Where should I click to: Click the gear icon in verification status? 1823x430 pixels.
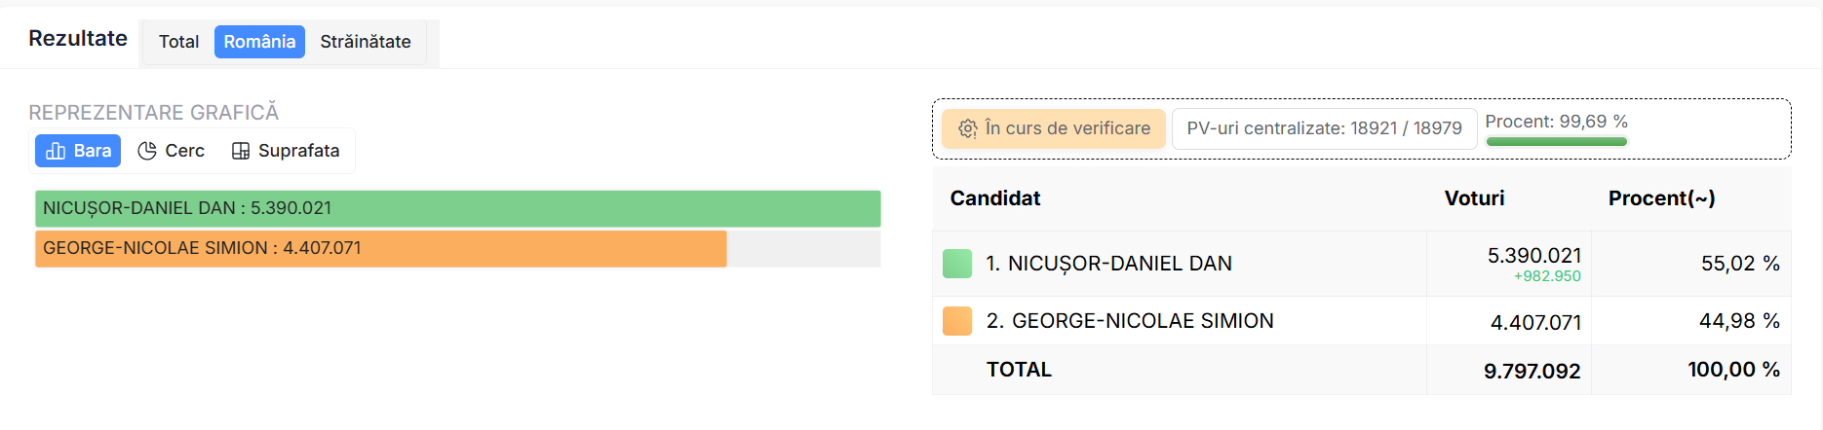pyautogui.click(x=967, y=128)
